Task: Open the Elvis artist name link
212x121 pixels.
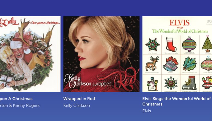Action: (147, 111)
